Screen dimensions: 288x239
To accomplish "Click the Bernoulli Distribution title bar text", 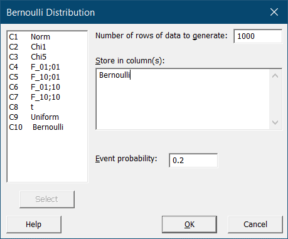I will click(x=51, y=13).
